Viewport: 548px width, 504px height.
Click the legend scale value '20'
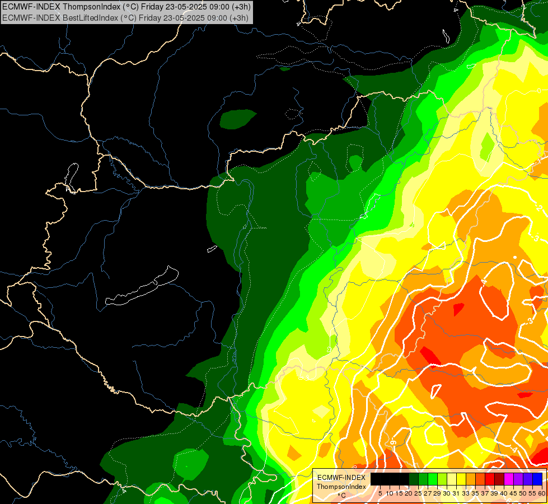(x=409, y=493)
